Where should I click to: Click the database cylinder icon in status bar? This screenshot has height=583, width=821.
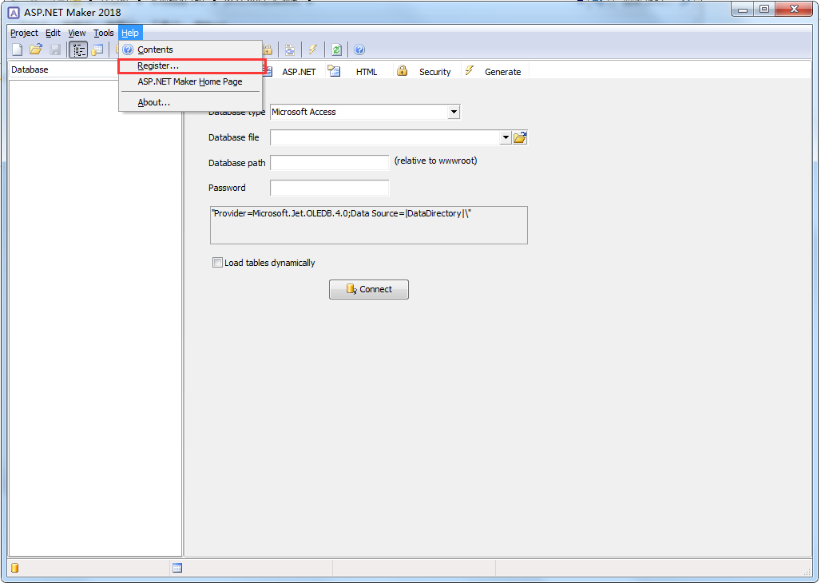[x=14, y=568]
